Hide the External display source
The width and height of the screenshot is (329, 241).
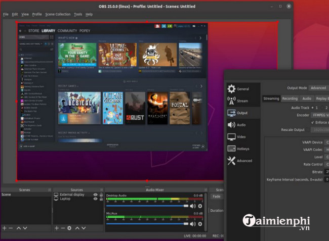(x=96, y=195)
